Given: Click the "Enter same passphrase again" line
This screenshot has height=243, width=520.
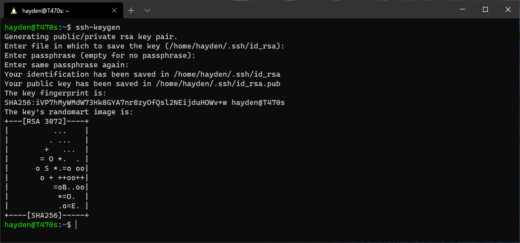Looking at the screenshot, I should [67, 65].
